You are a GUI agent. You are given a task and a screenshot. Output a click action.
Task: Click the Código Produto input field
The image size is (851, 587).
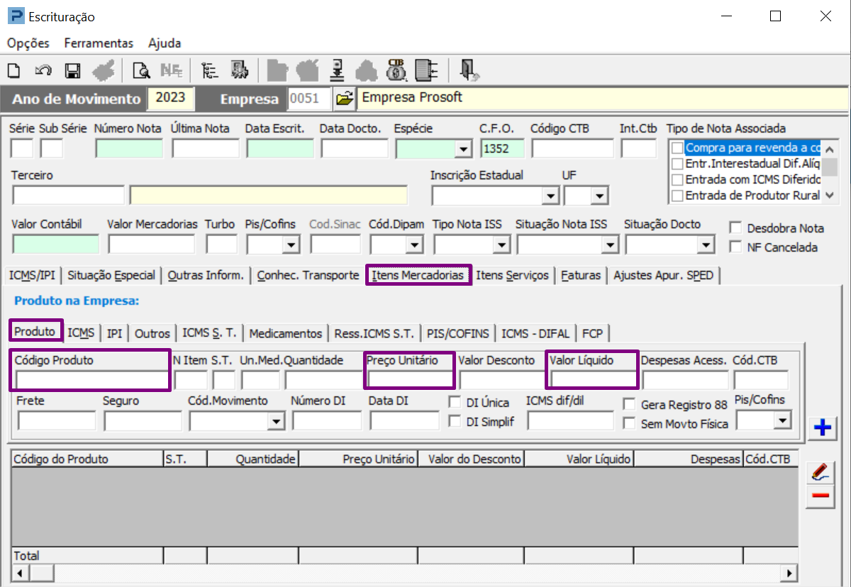tap(91, 380)
